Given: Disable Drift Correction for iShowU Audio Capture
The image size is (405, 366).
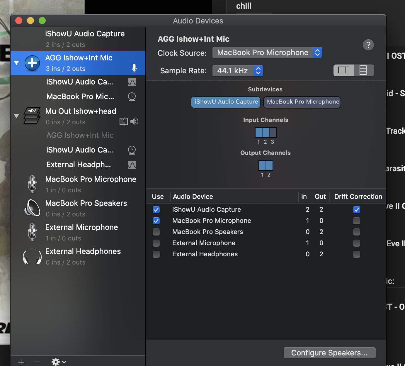Looking at the screenshot, I should pyautogui.click(x=357, y=210).
